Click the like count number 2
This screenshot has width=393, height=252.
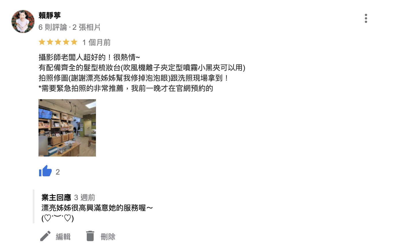point(58,172)
